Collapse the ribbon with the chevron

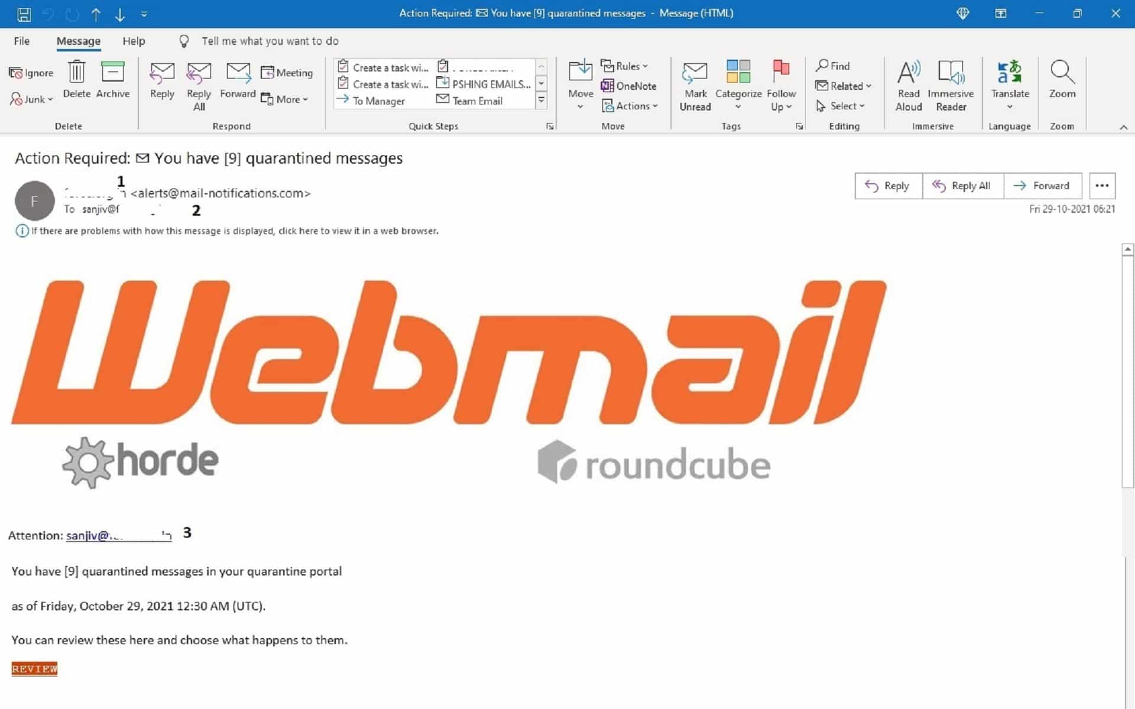(x=1123, y=127)
